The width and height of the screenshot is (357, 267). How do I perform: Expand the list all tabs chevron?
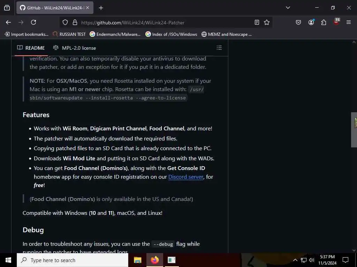coord(288,8)
